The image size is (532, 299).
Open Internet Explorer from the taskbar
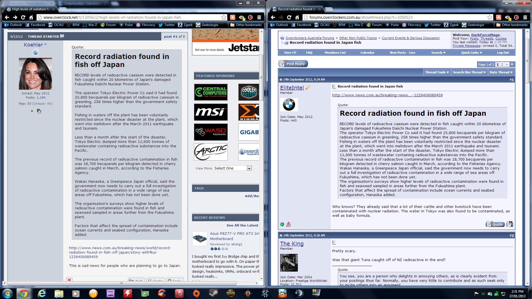coord(42,293)
